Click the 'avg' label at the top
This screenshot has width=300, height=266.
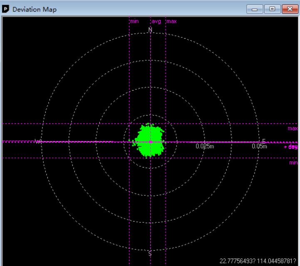coord(156,21)
